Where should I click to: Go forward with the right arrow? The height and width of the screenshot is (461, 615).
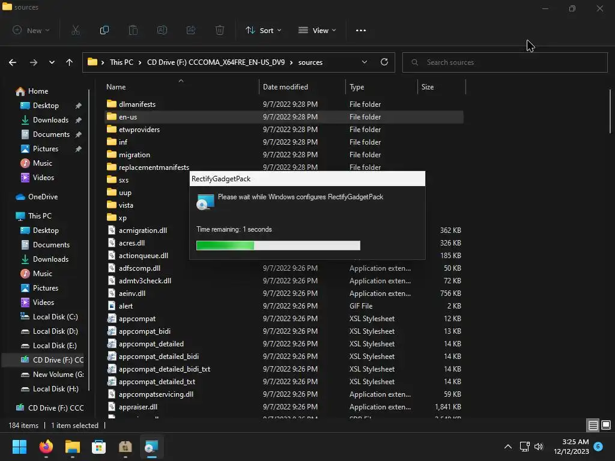click(x=34, y=62)
